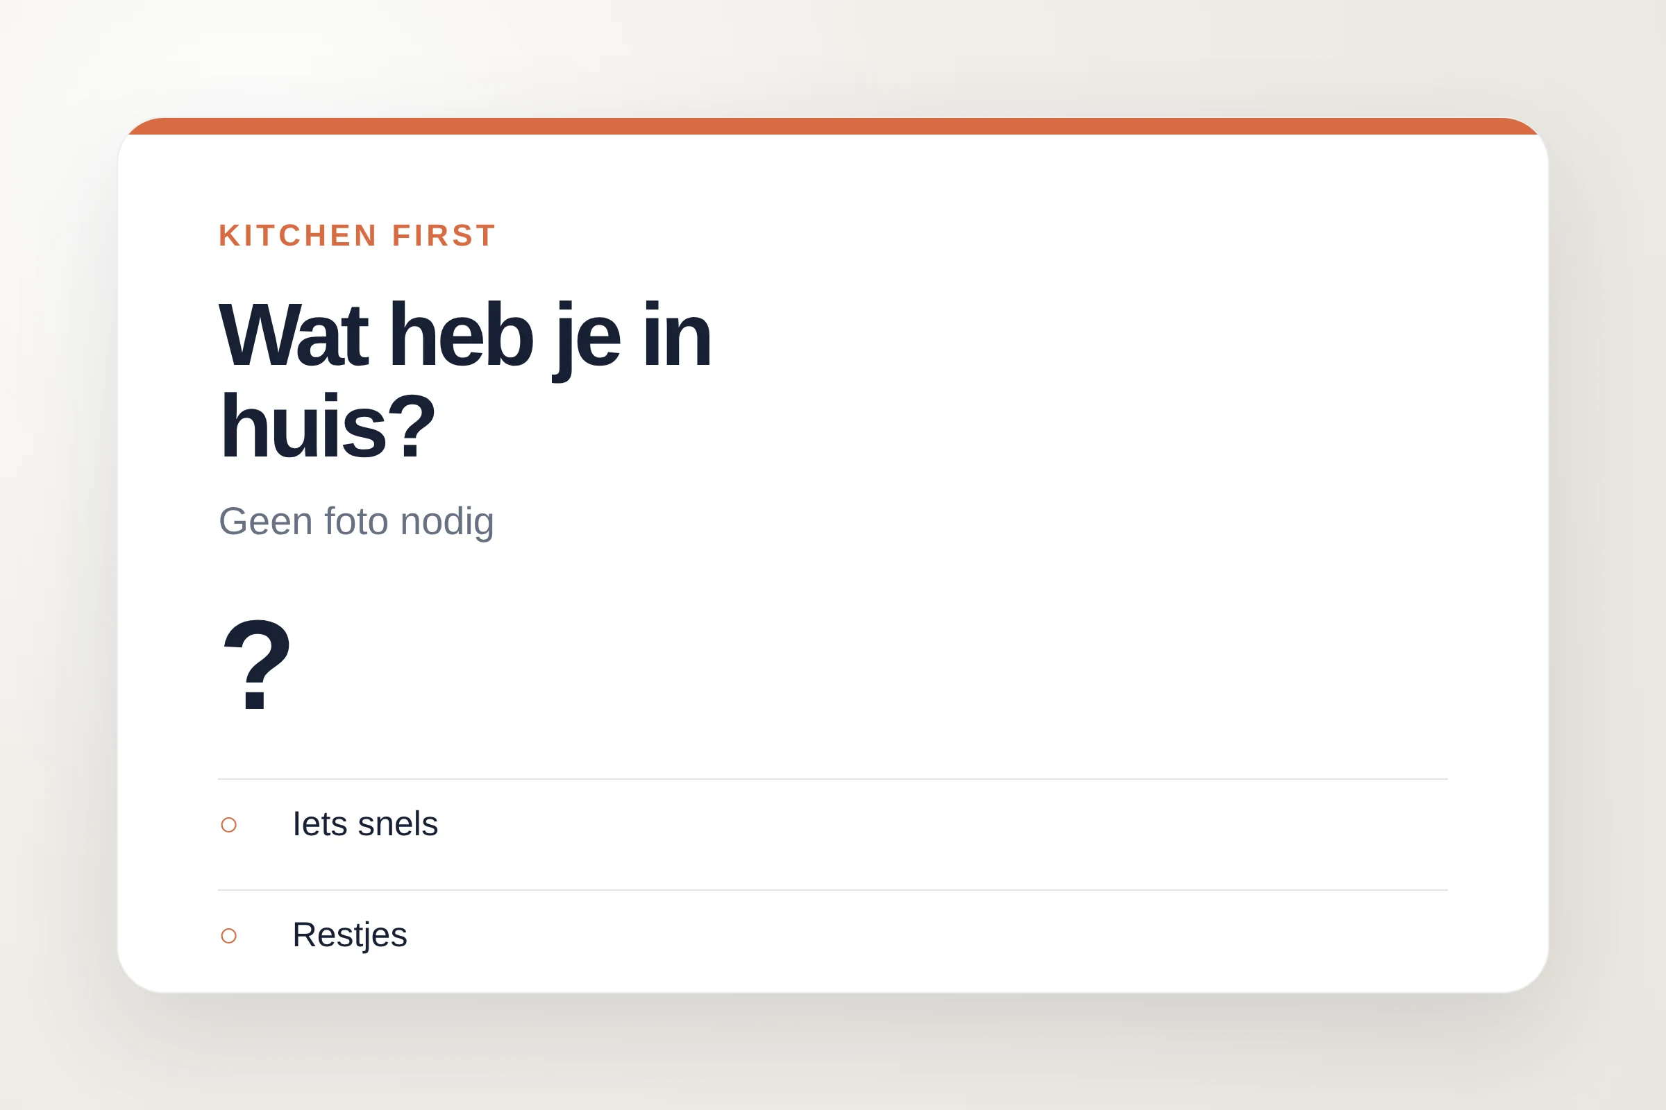Image resolution: width=1666 pixels, height=1110 pixels.
Task: Click the word Wat in the heading
Action: tap(293, 334)
